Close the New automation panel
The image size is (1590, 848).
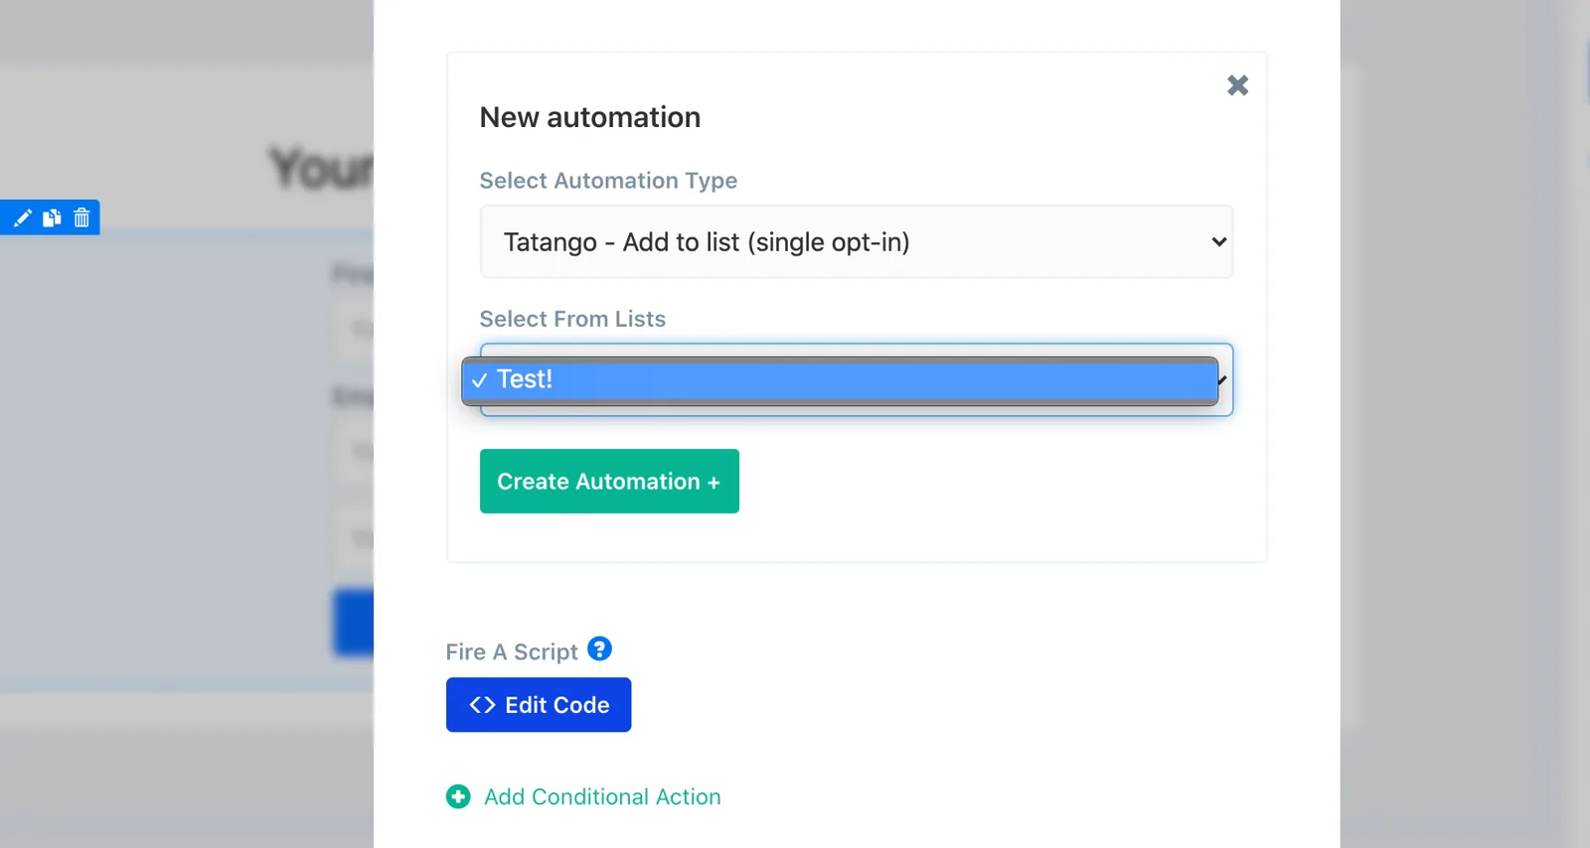(1237, 85)
